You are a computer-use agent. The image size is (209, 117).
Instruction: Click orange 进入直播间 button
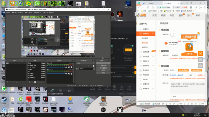[183, 70]
